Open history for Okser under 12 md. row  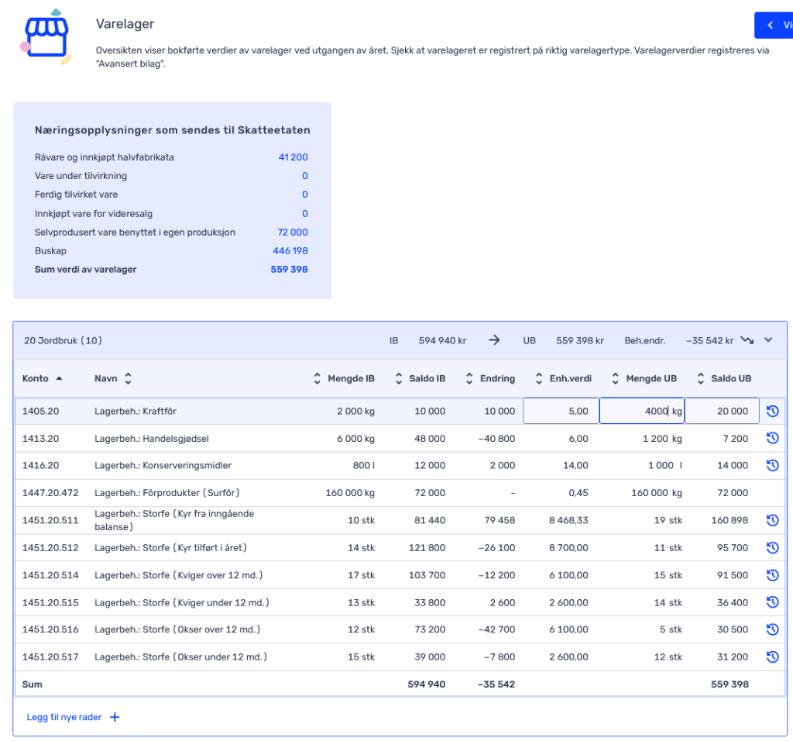click(x=772, y=657)
